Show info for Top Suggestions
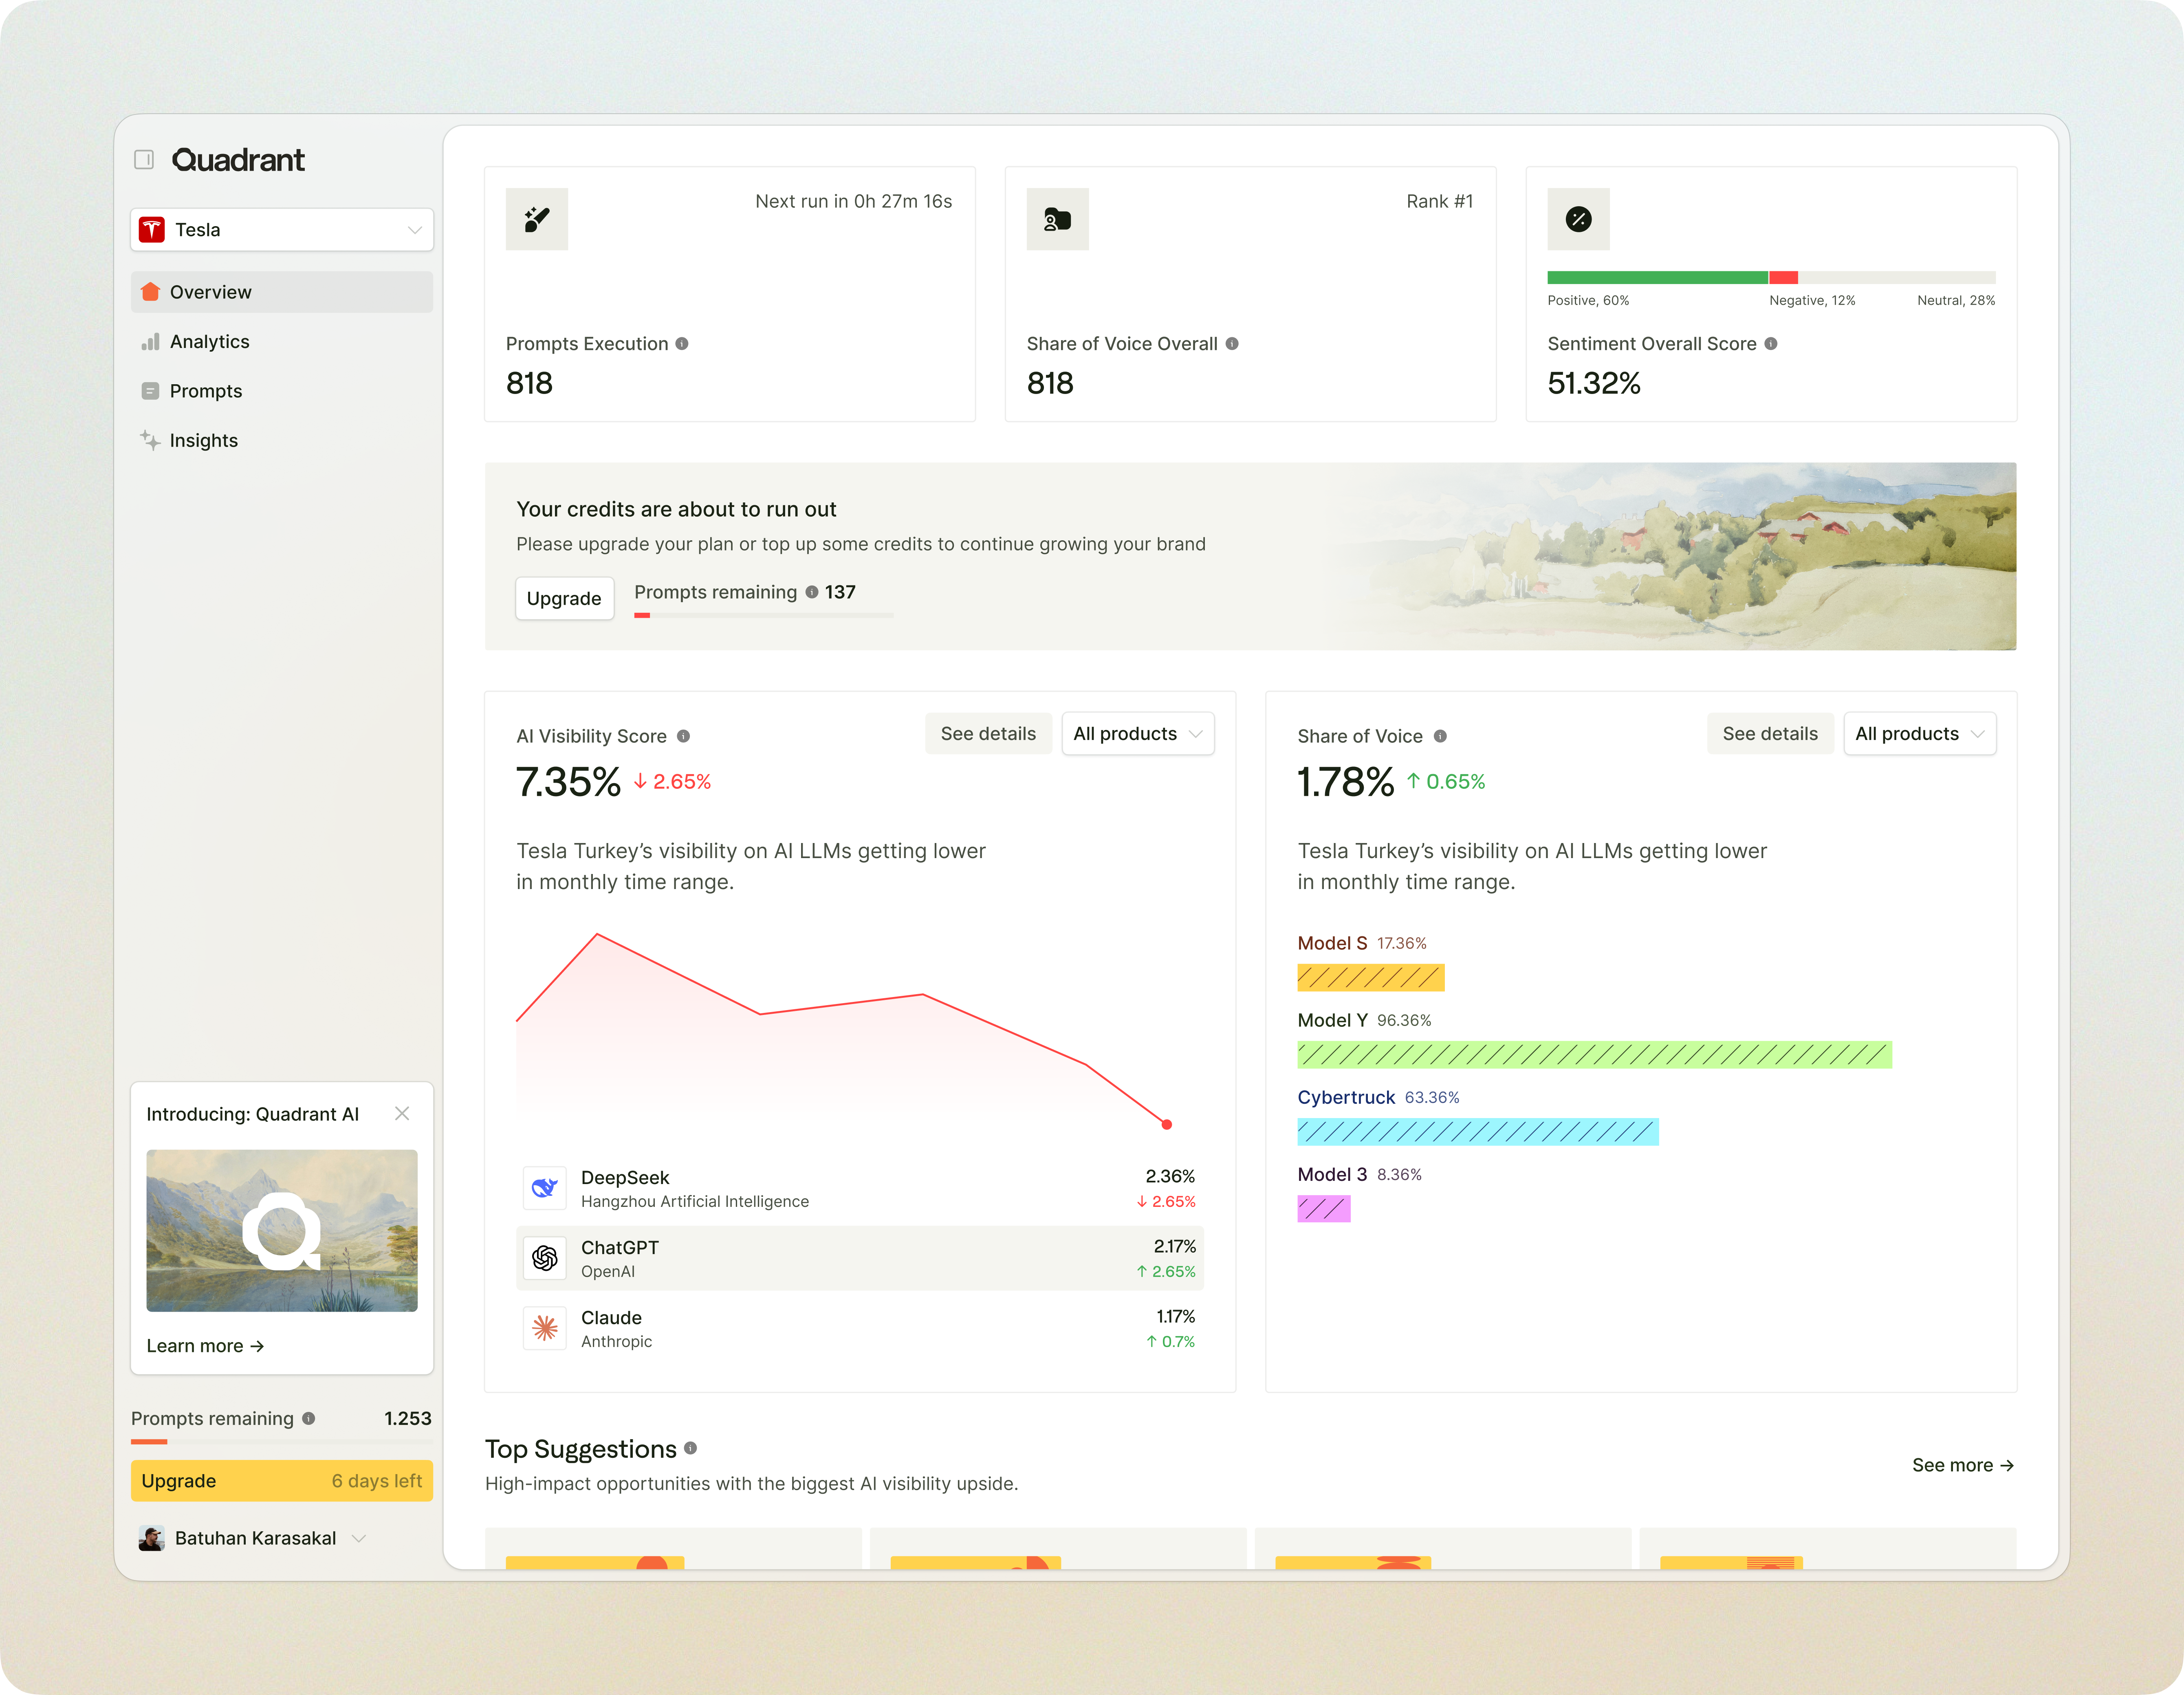Viewport: 2184px width, 1695px height. (x=690, y=1449)
